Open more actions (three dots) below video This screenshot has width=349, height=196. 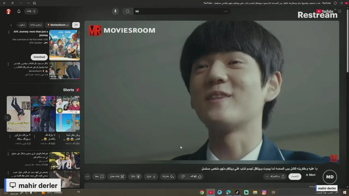(88, 176)
